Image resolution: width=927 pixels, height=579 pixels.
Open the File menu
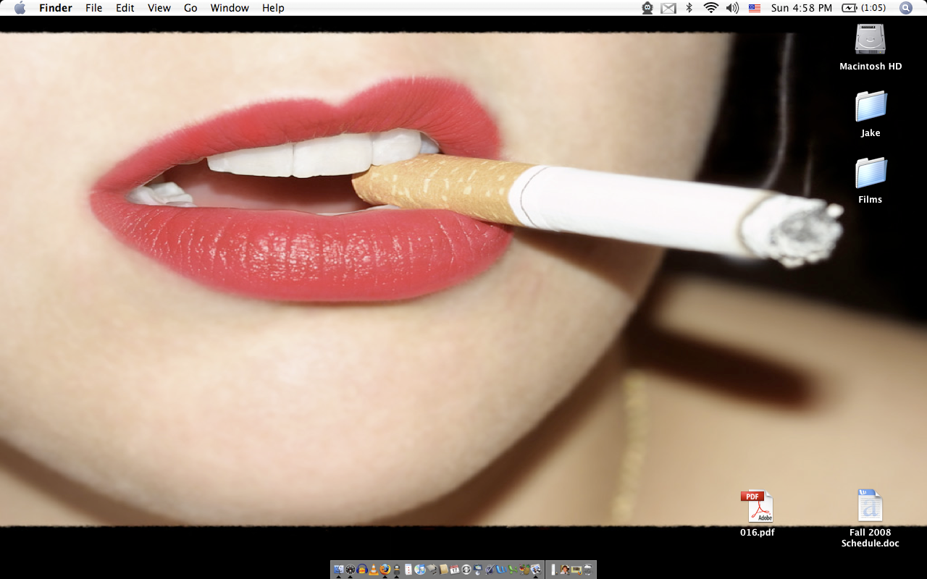(x=93, y=8)
